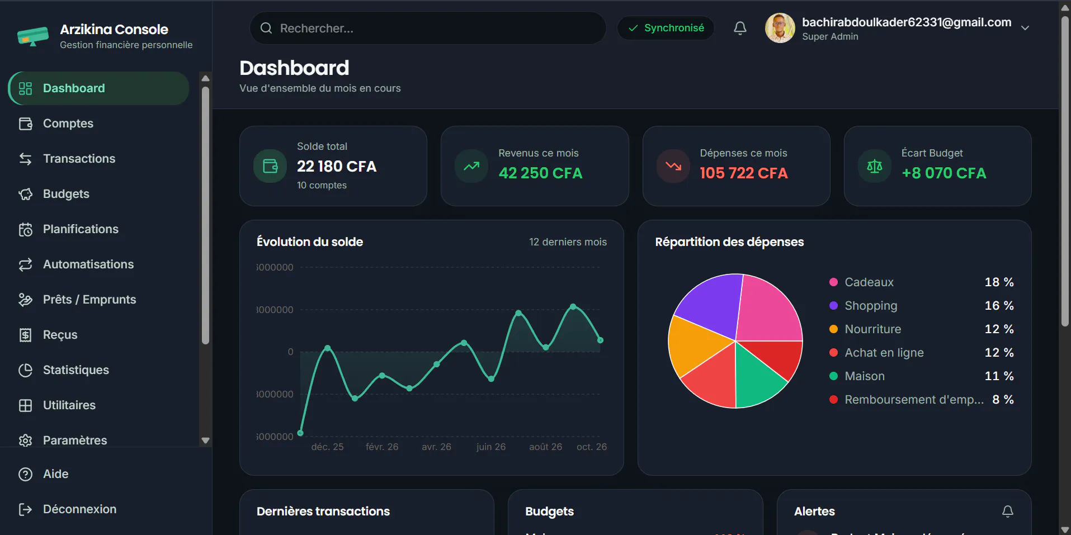The width and height of the screenshot is (1071, 535).
Task: Select the Cadeaux pink legend dot
Action: [833, 282]
